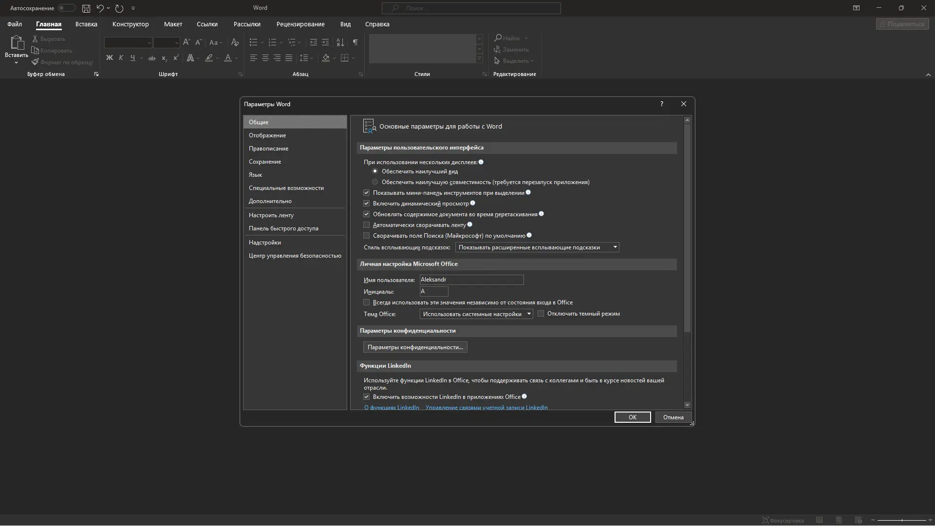The image size is (935, 526).
Task: Expand the Тема Office combo box
Action: tap(476, 314)
